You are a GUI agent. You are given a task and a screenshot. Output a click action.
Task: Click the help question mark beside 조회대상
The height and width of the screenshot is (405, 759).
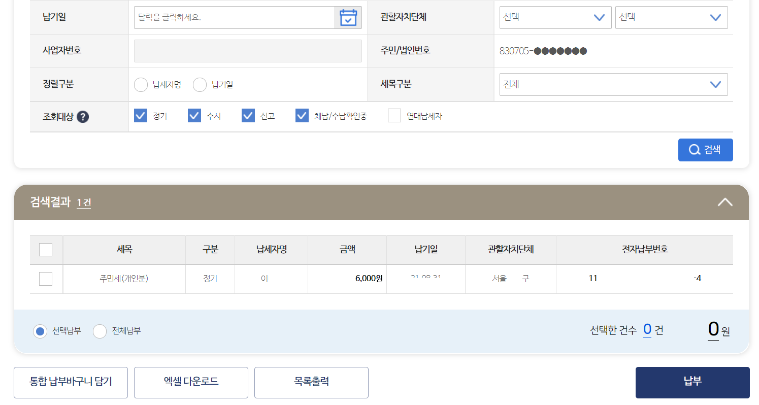point(83,117)
